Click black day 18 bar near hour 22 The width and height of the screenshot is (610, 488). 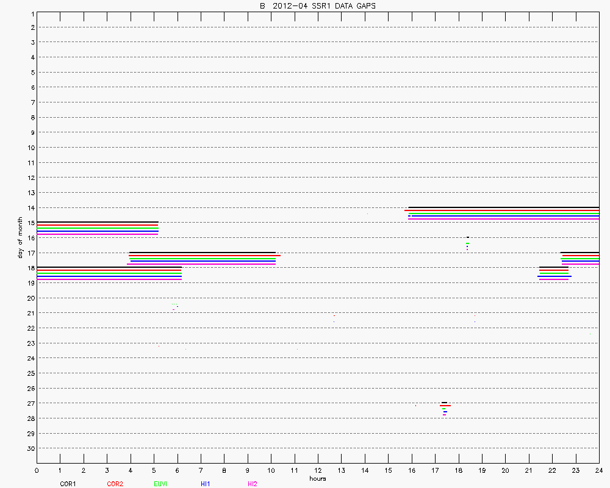554,267
